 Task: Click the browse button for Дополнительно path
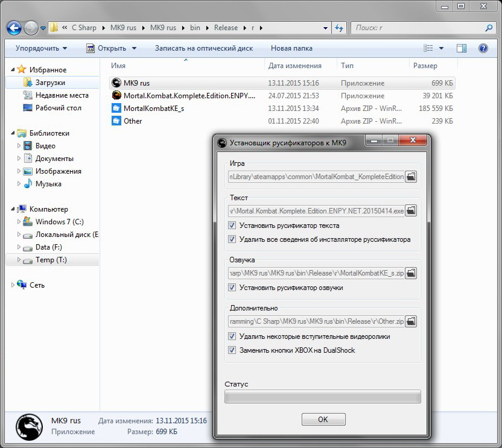click(411, 321)
